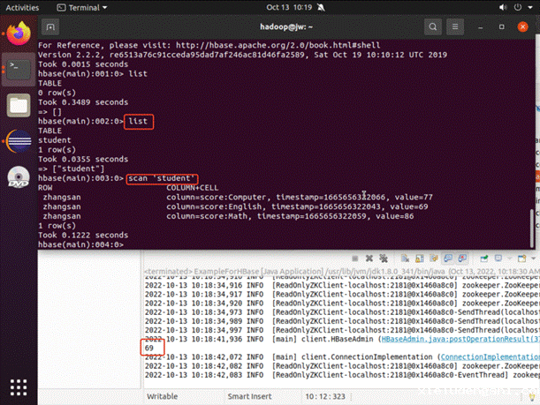Click the volume icon in the top bar

pos(502,6)
